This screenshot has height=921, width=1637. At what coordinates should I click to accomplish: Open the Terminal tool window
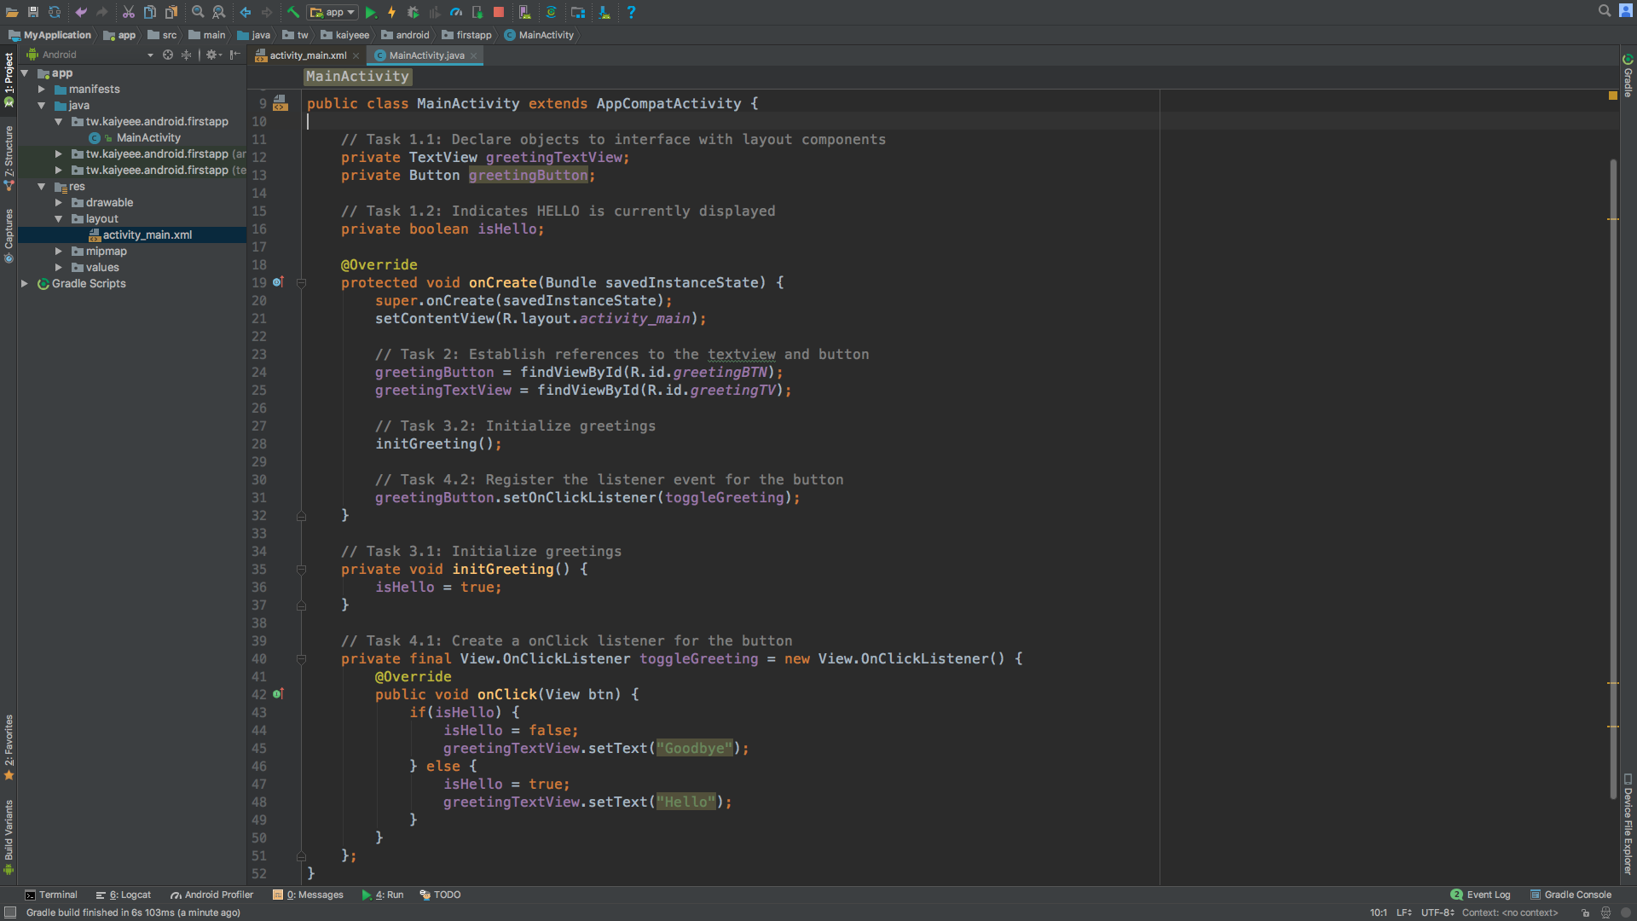(51, 895)
